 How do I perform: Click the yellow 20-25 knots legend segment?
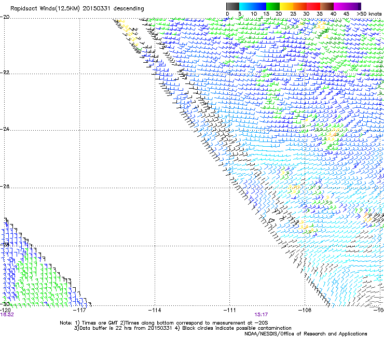point(286,6)
